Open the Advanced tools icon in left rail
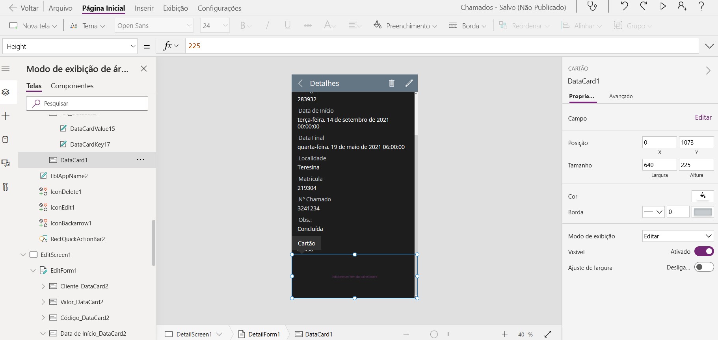The width and height of the screenshot is (718, 340). pyautogui.click(x=6, y=187)
